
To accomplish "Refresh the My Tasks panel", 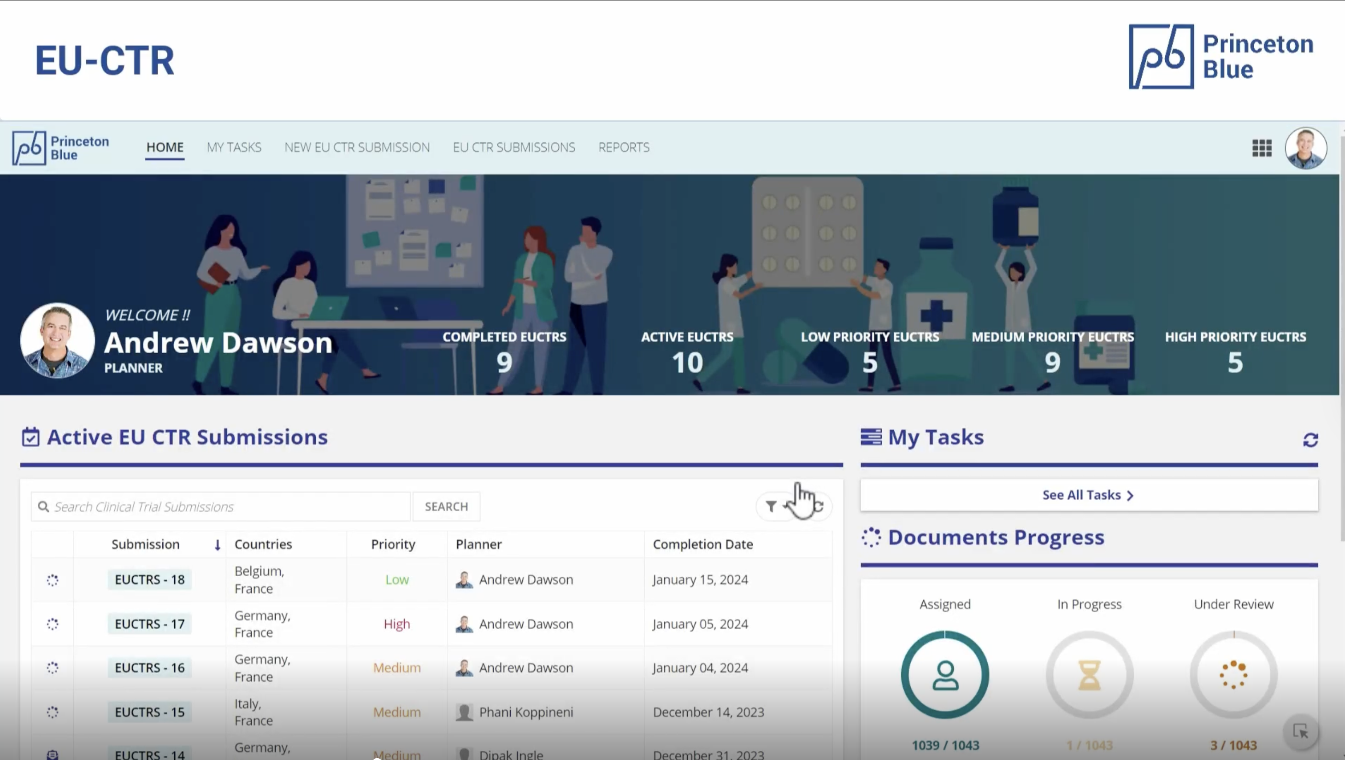I will click(x=1310, y=440).
